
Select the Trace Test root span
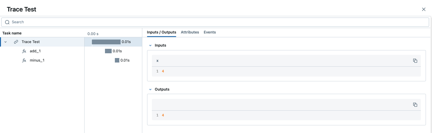pos(31,42)
